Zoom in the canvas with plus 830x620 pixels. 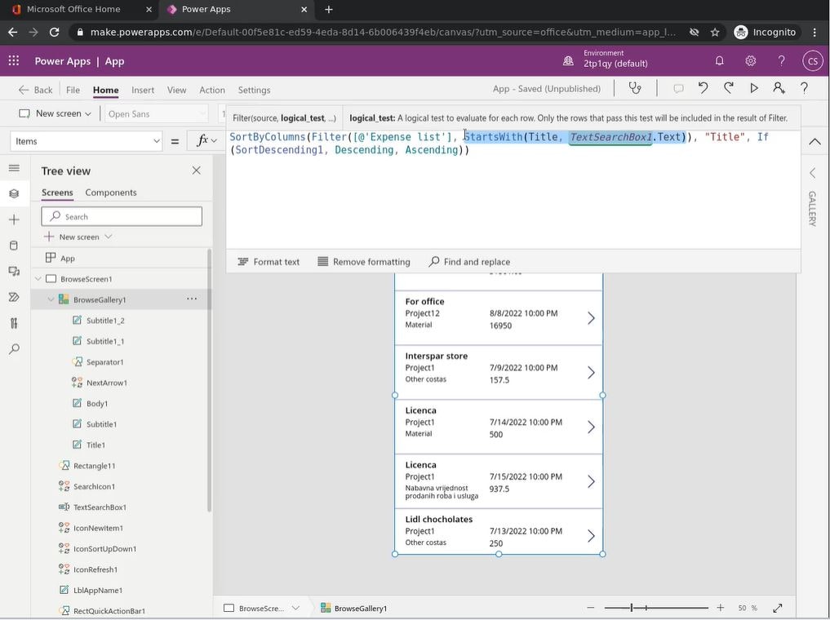(721, 608)
